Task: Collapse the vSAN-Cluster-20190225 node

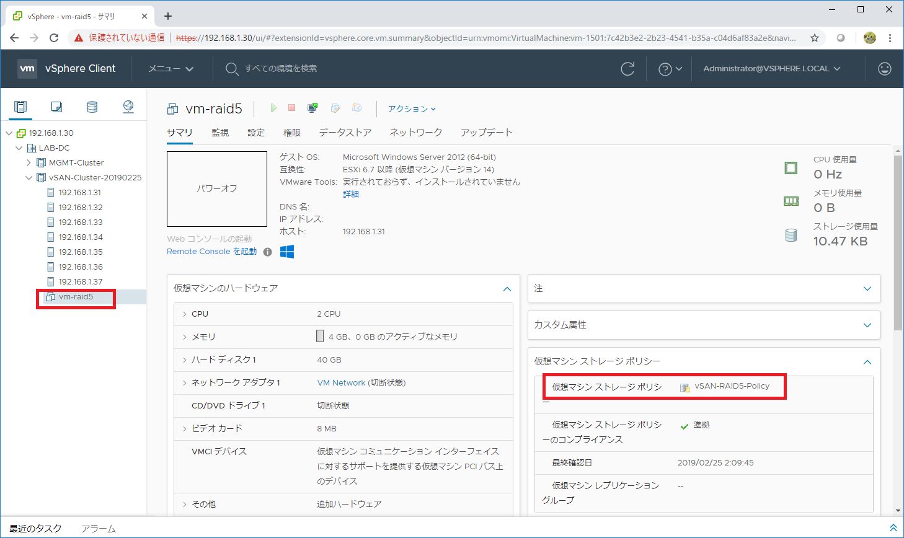Action: pyautogui.click(x=29, y=178)
